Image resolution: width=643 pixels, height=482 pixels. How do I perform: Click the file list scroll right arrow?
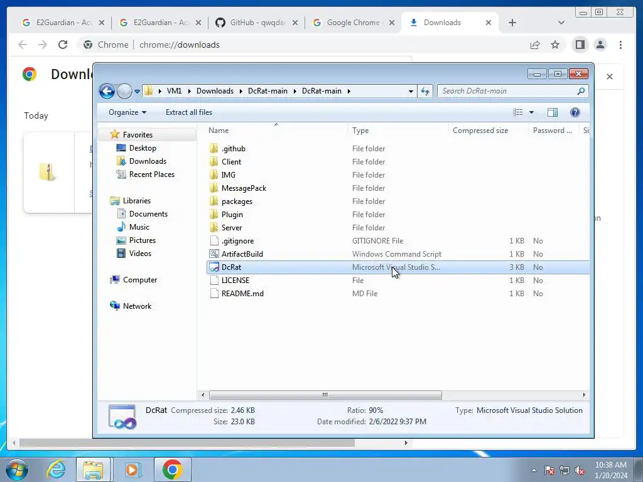584,395
